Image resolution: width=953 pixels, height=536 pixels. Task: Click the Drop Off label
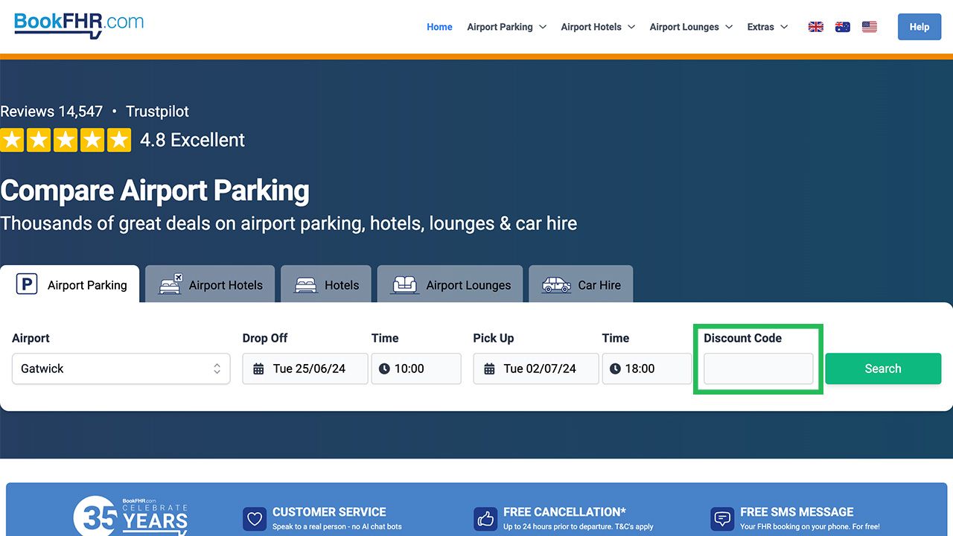(265, 338)
